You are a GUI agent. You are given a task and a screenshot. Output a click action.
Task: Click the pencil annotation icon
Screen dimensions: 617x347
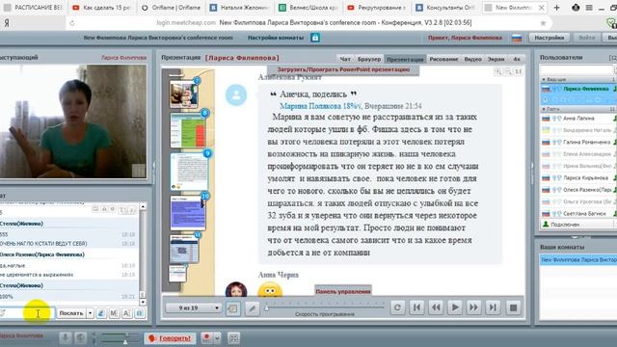(x=252, y=308)
